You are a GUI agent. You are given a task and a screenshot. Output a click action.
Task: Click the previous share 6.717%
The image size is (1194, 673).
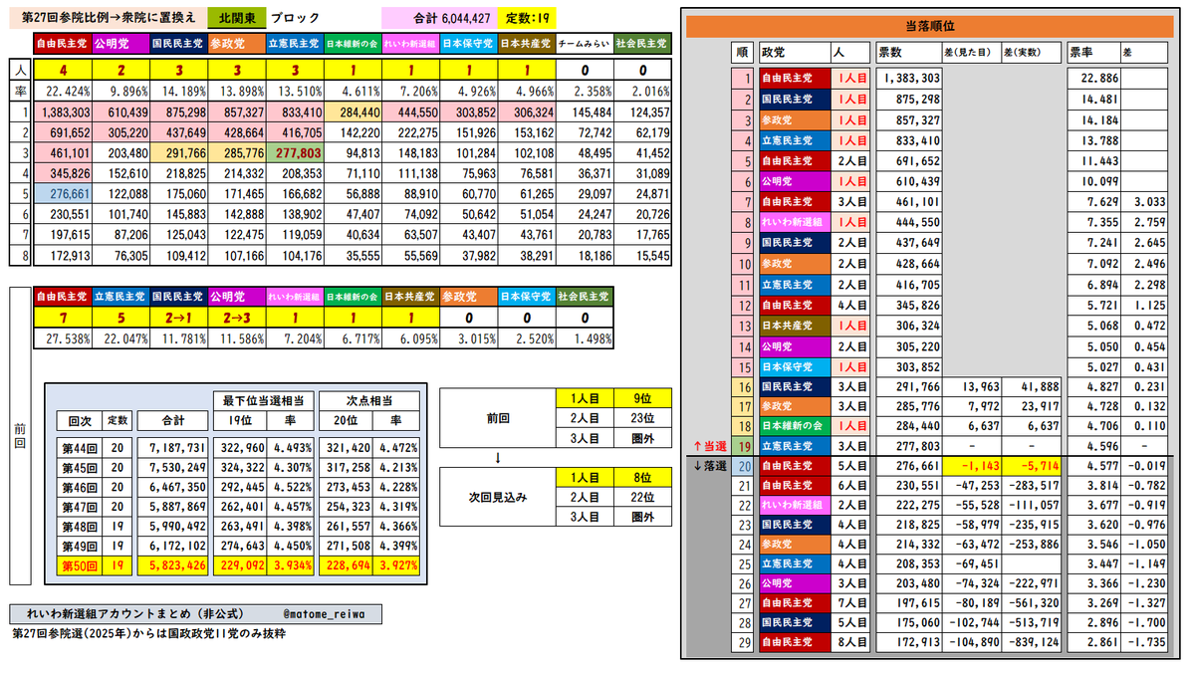pos(353,338)
